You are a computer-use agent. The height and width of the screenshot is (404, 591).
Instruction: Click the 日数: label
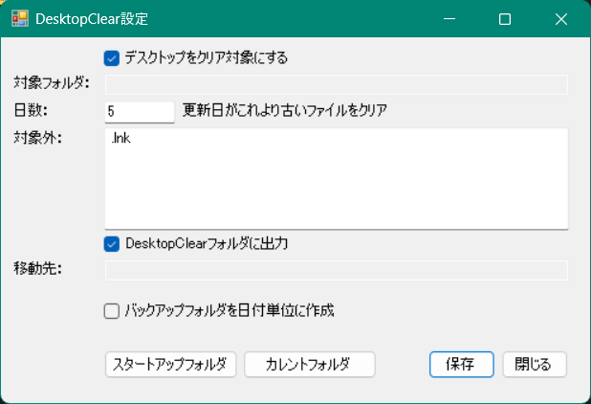click(37, 110)
